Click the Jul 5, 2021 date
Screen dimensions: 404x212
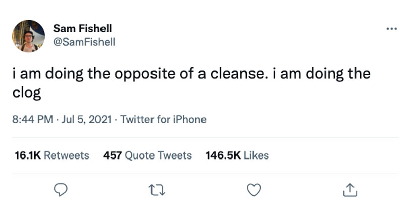[x=86, y=119]
